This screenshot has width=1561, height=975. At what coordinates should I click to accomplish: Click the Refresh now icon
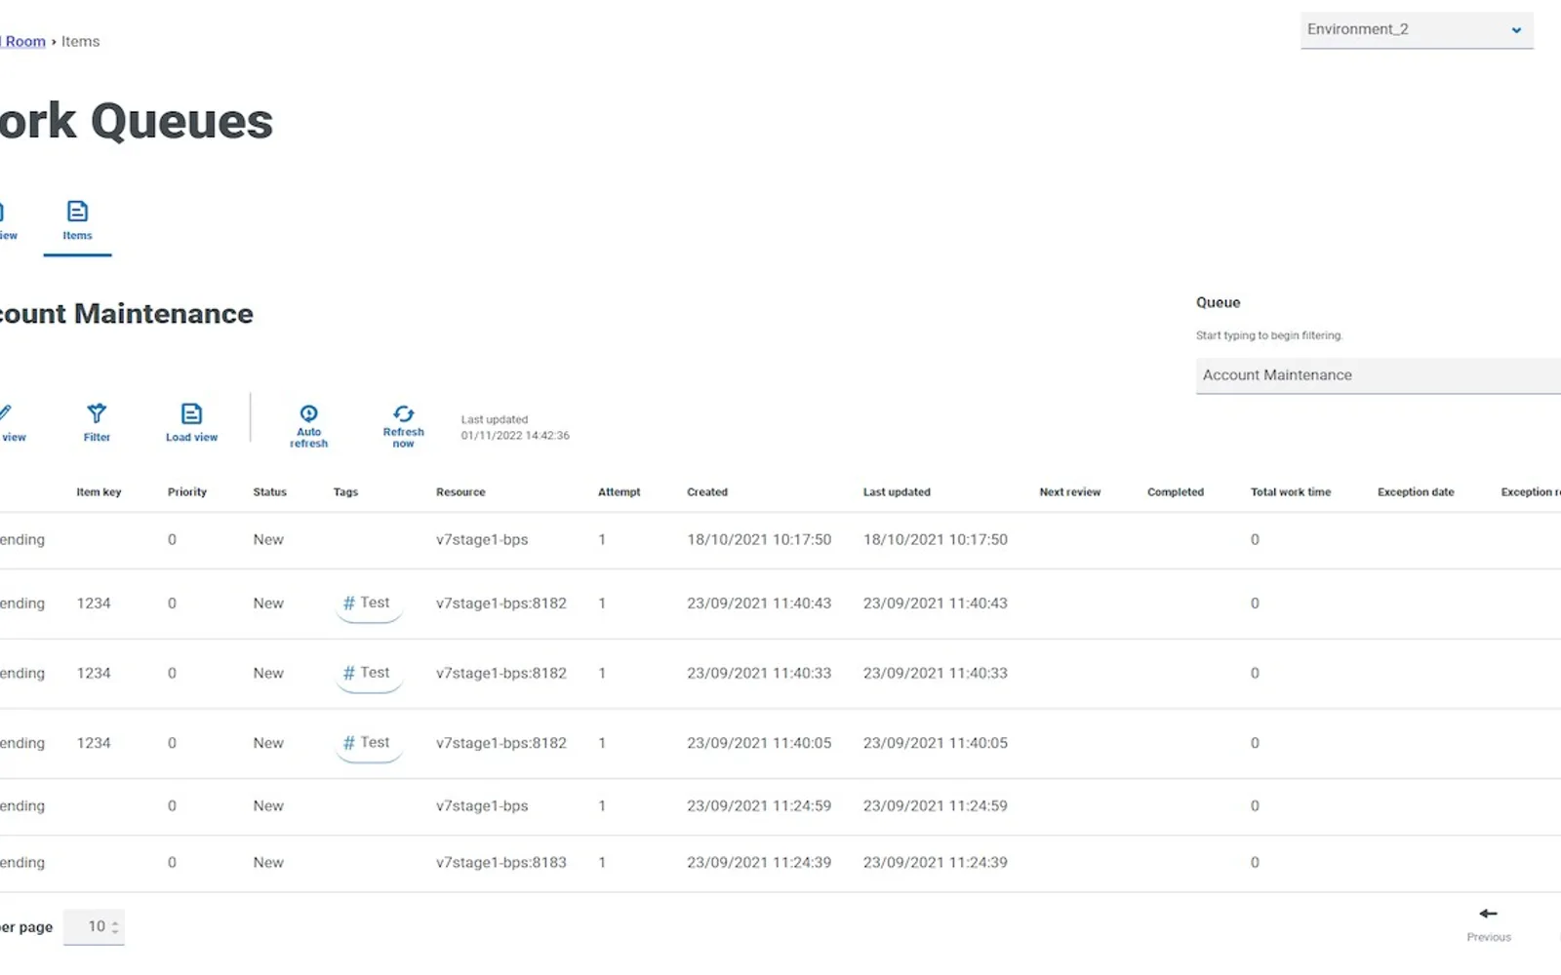(403, 413)
